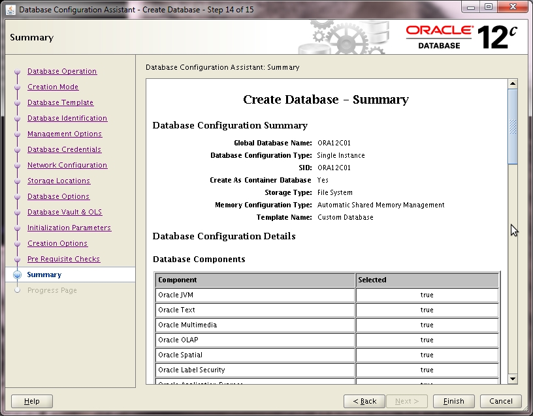Open Network Configuration step
Screen dimensions: 533x416
pyautogui.click(x=67, y=165)
